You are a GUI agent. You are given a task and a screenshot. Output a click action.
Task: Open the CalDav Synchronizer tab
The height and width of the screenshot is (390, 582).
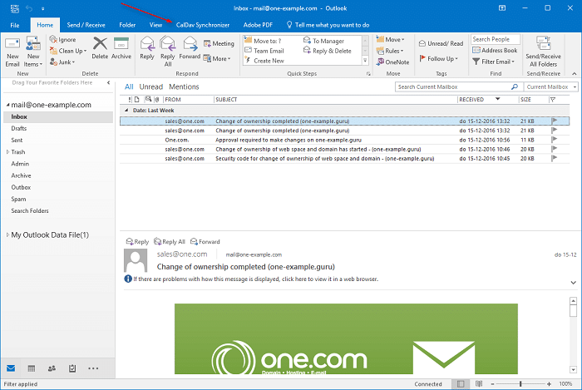click(x=204, y=25)
